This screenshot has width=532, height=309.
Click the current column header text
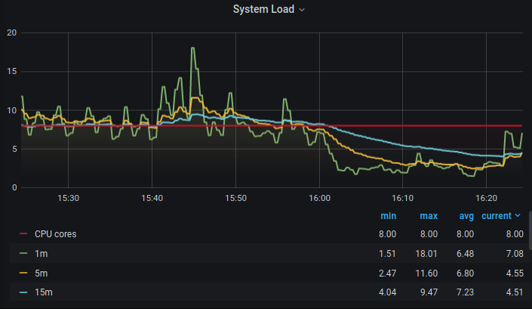496,216
